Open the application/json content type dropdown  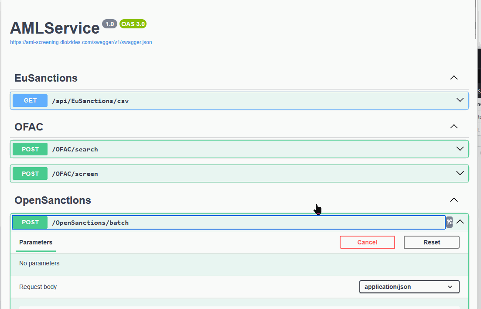[409, 287]
